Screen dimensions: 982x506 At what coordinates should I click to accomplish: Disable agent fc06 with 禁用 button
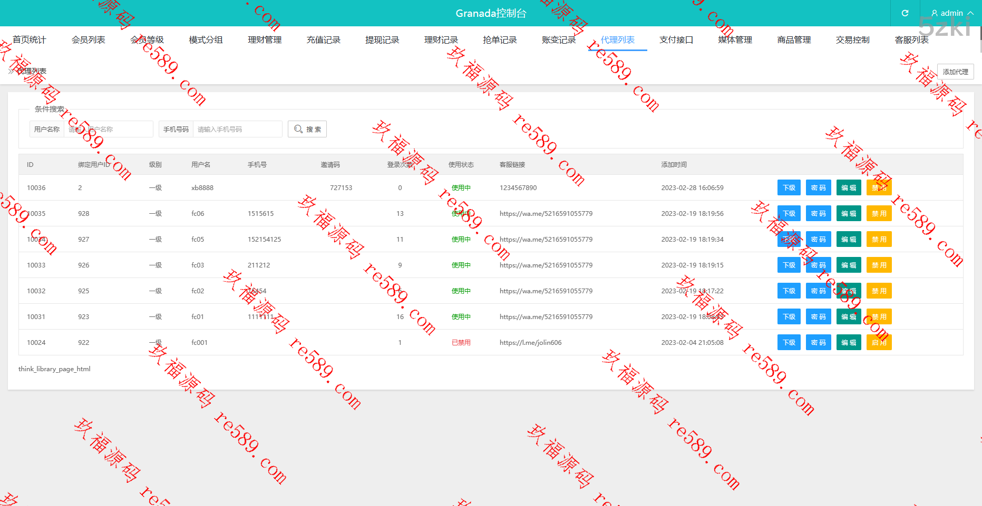[x=879, y=214]
